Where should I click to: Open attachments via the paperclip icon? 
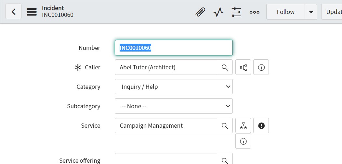point(200,12)
